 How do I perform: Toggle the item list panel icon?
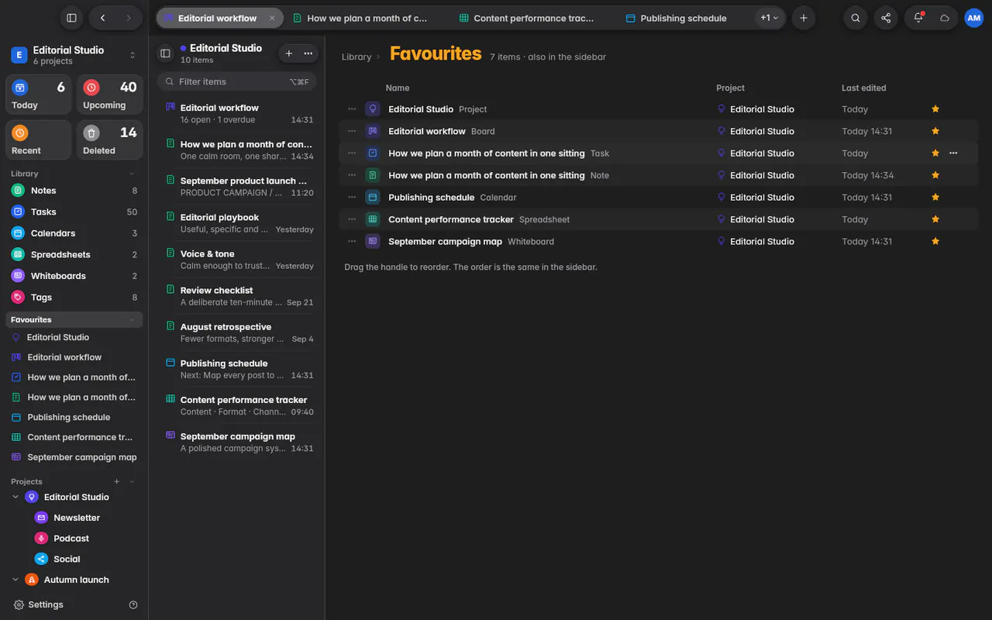pos(165,53)
